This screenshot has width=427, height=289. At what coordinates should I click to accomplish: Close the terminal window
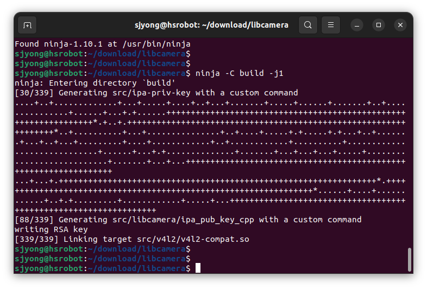(400, 25)
